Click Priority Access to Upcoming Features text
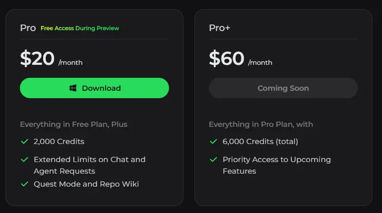Viewport: 382px width, 213px height. click(x=277, y=165)
